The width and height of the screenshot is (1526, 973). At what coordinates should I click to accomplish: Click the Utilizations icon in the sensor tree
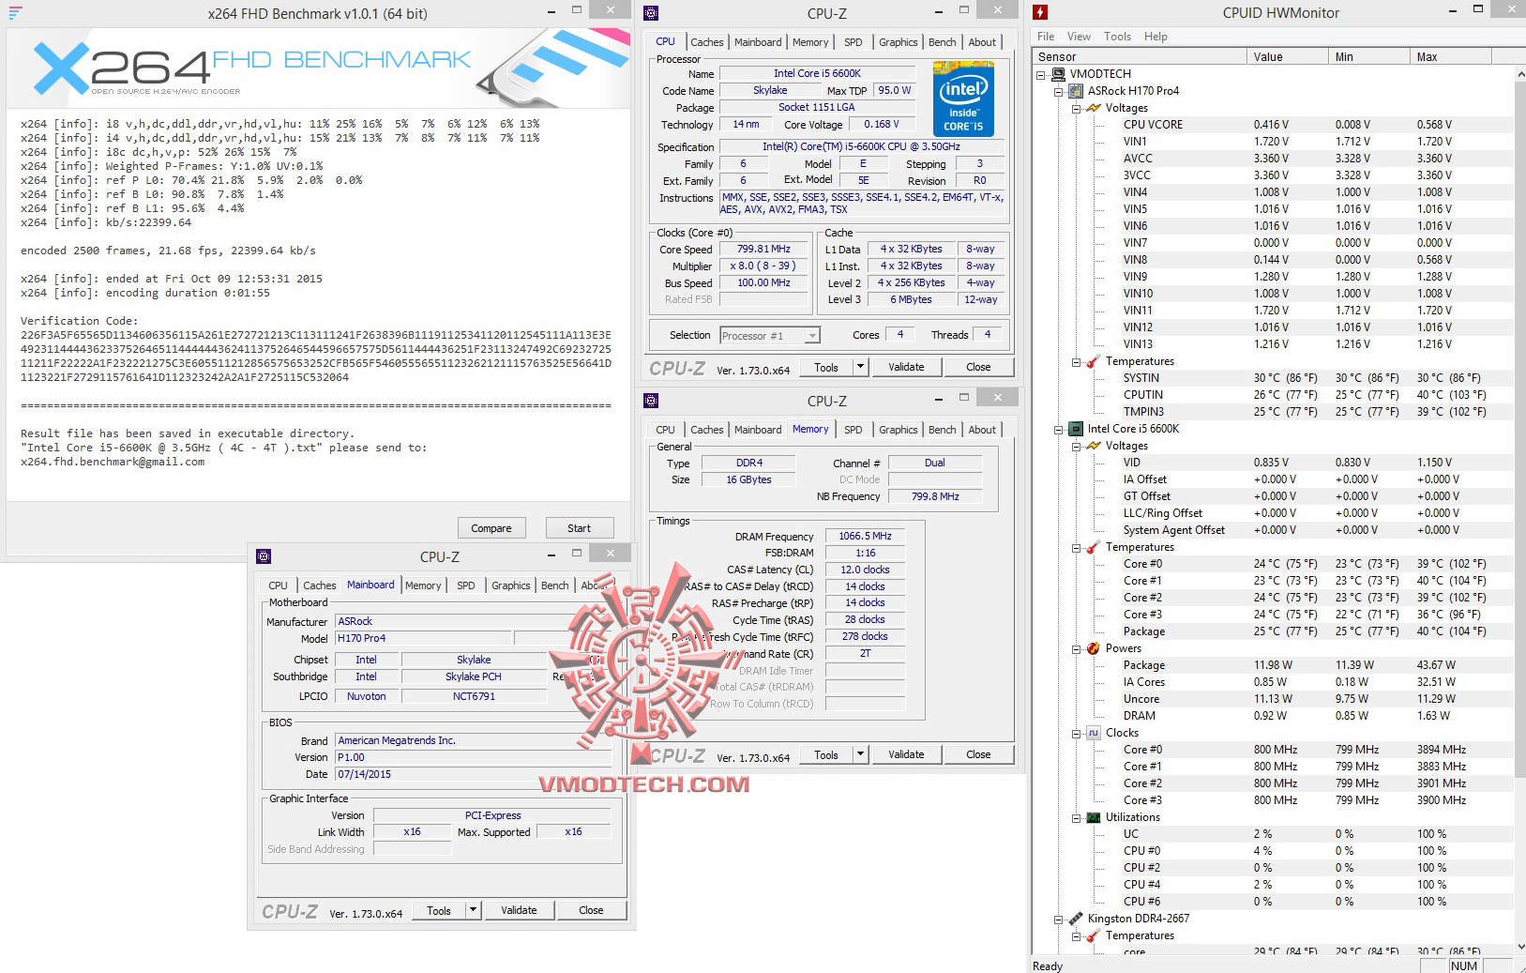(1094, 817)
